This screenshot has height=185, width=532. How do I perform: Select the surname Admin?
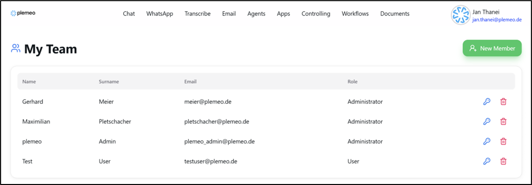point(107,141)
